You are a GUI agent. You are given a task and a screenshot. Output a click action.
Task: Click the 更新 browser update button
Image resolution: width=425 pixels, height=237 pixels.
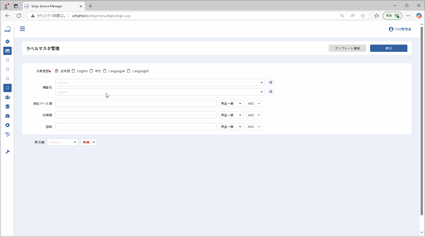[x=392, y=16]
